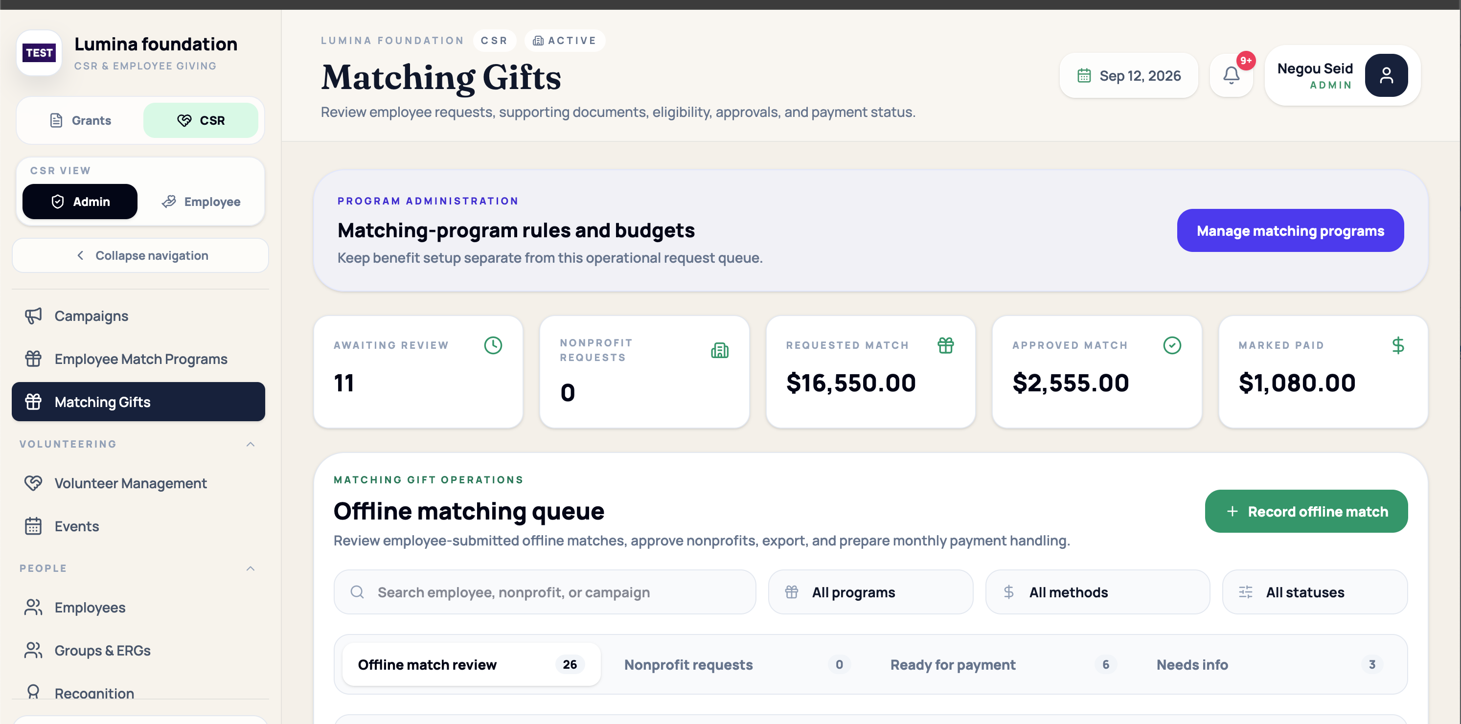Click the Volunteer Management heart icon
Viewport: 1461px width, 724px height.
pos(33,483)
